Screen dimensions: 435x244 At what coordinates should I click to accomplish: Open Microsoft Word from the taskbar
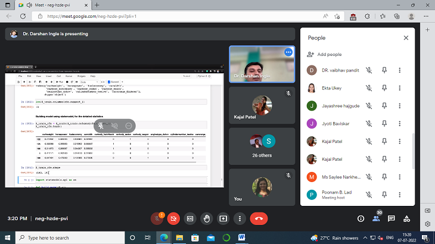click(x=242, y=237)
